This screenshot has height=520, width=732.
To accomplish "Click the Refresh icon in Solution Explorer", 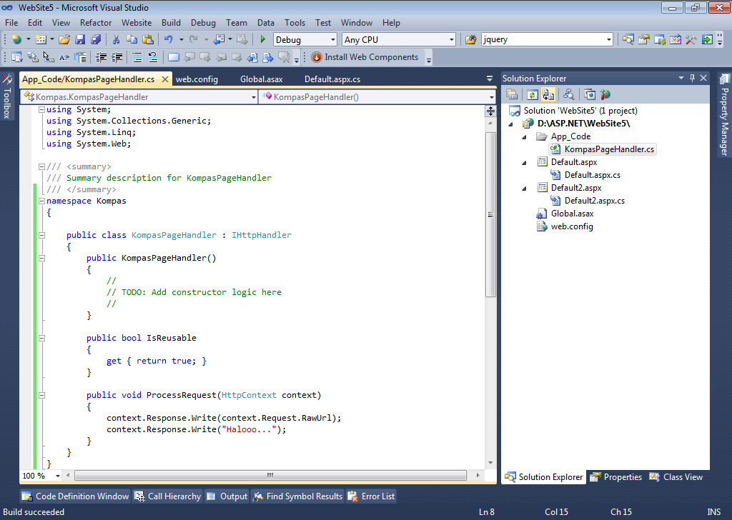I will coord(532,95).
